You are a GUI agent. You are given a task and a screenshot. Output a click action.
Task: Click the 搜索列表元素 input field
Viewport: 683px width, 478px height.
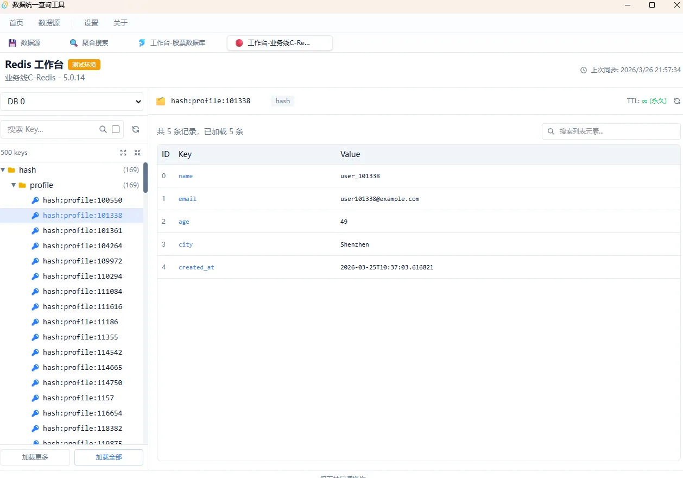coord(610,131)
